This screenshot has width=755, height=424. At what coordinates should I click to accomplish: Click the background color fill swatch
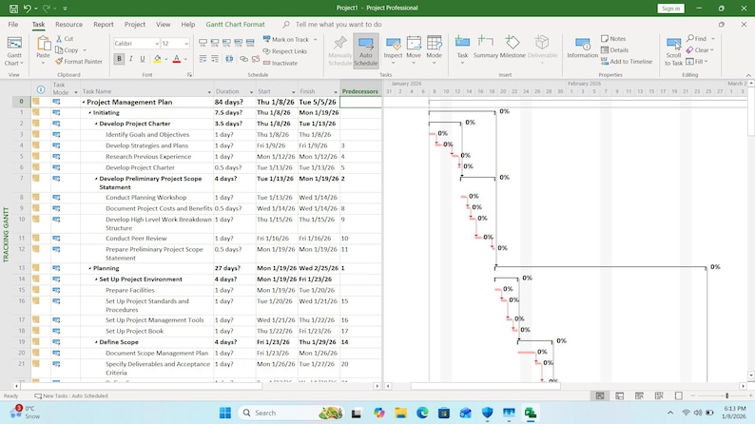pyautogui.click(x=158, y=59)
